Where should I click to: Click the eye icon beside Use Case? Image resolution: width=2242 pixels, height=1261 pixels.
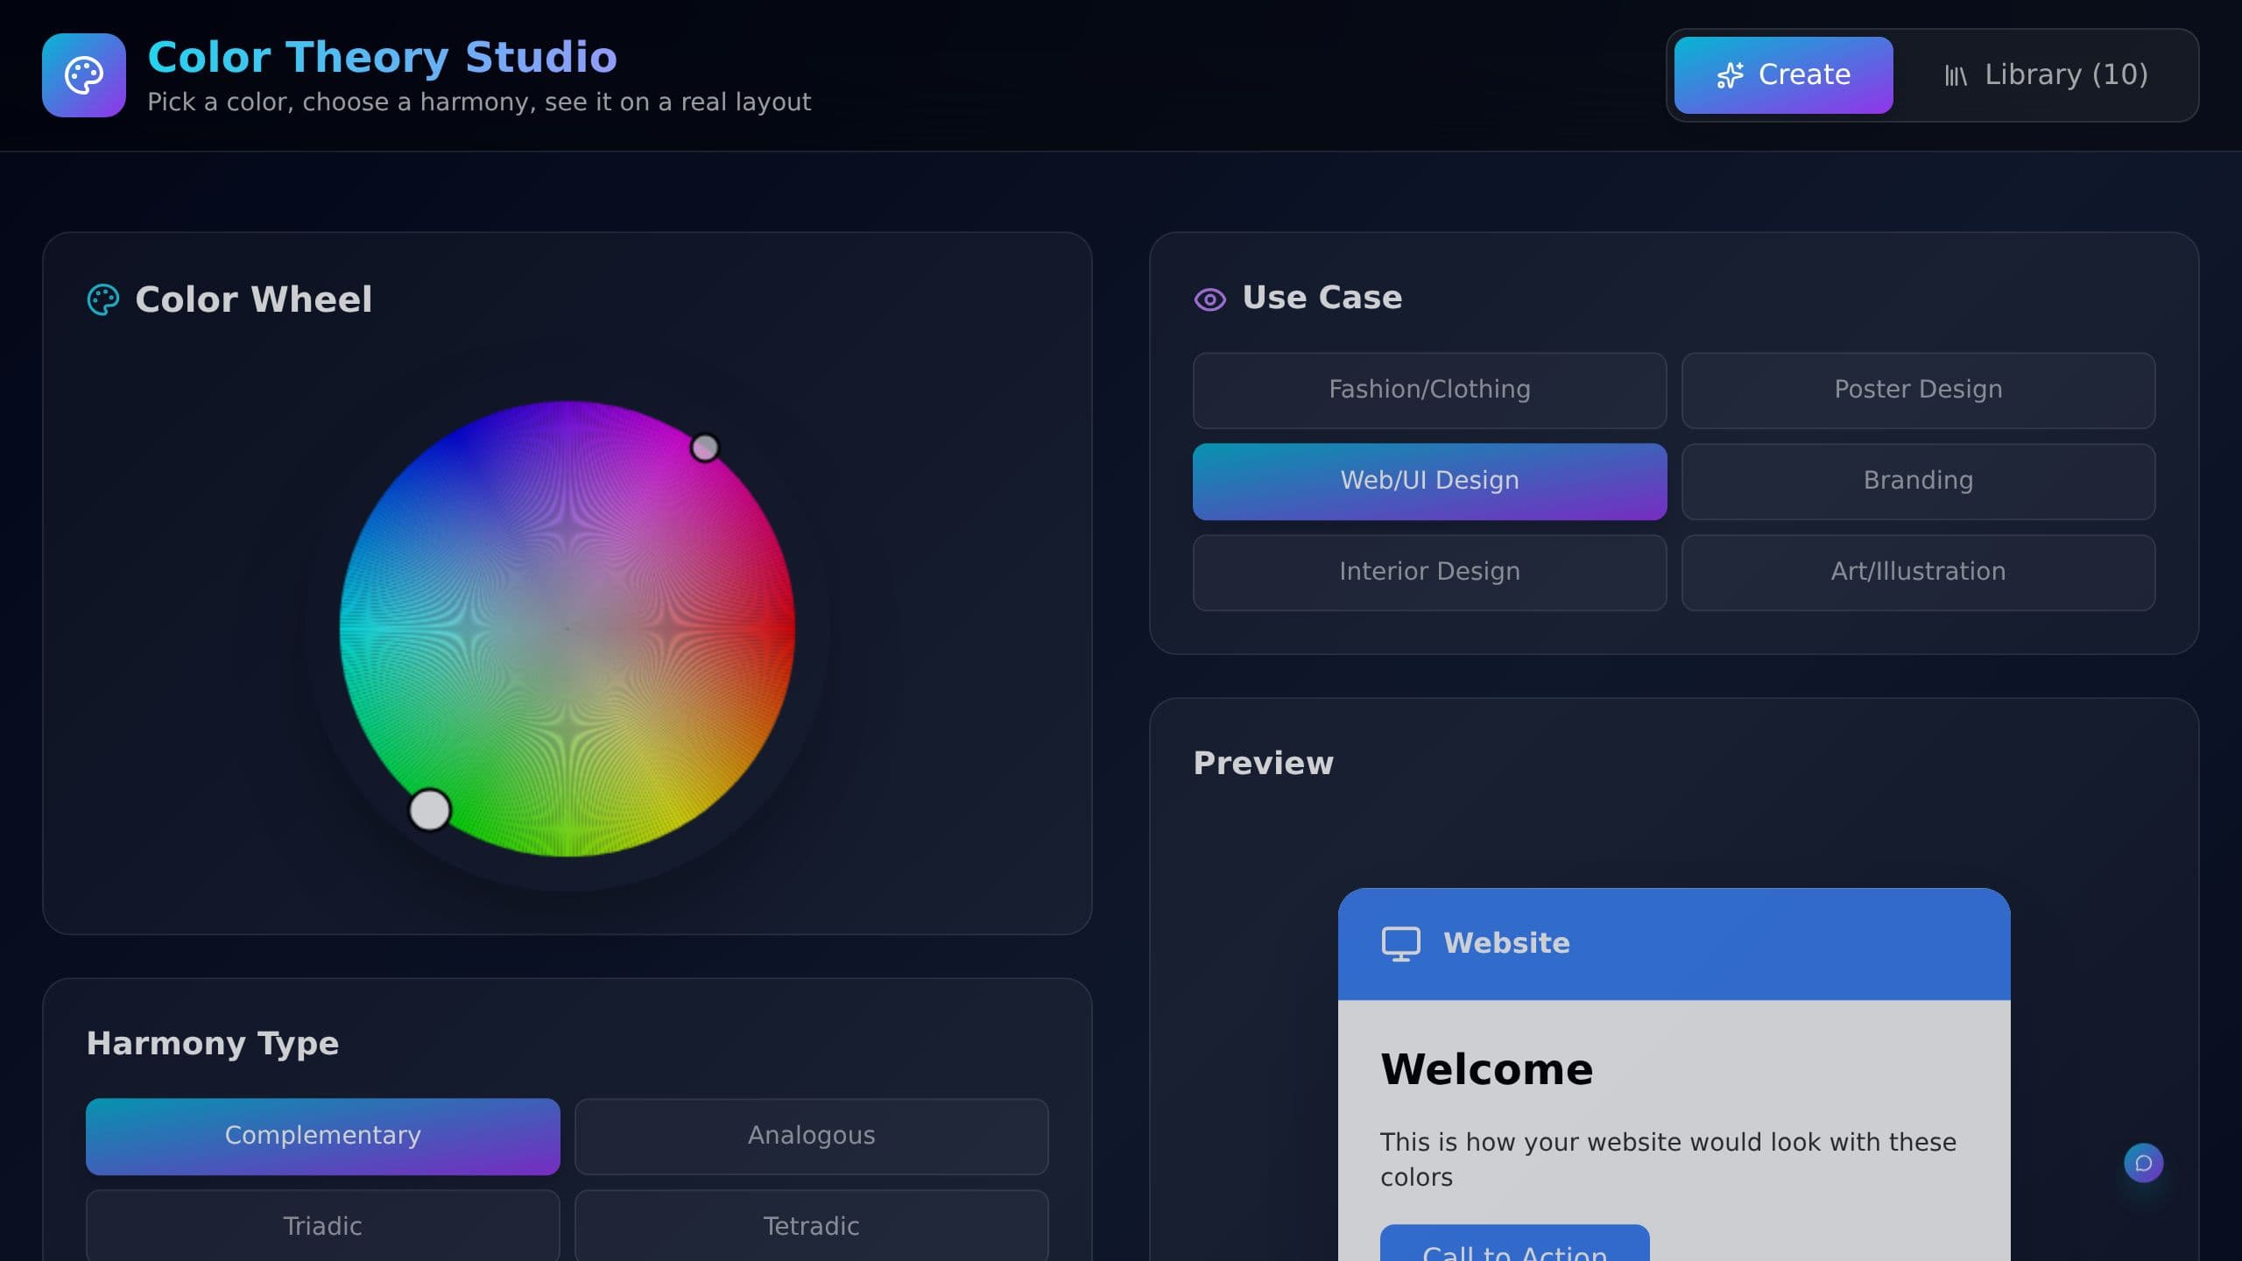[x=1210, y=299]
